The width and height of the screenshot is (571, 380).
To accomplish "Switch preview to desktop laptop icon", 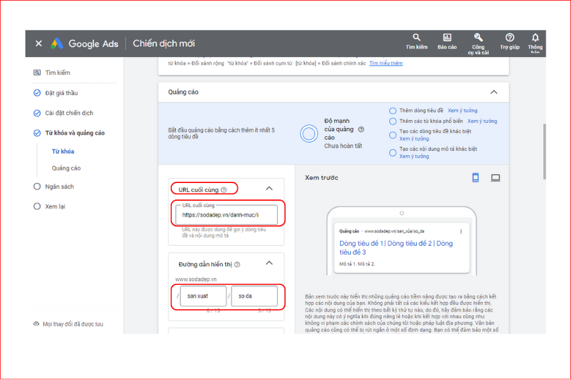I will pos(496,177).
